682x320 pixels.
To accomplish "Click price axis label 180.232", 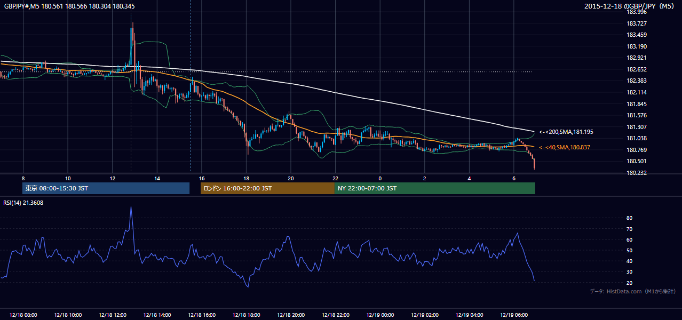I will pos(637,173).
